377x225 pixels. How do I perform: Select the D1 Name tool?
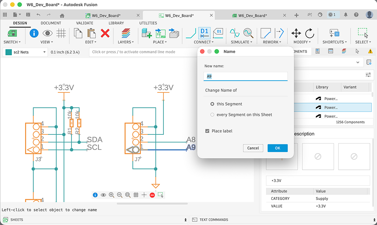click(x=204, y=33)
